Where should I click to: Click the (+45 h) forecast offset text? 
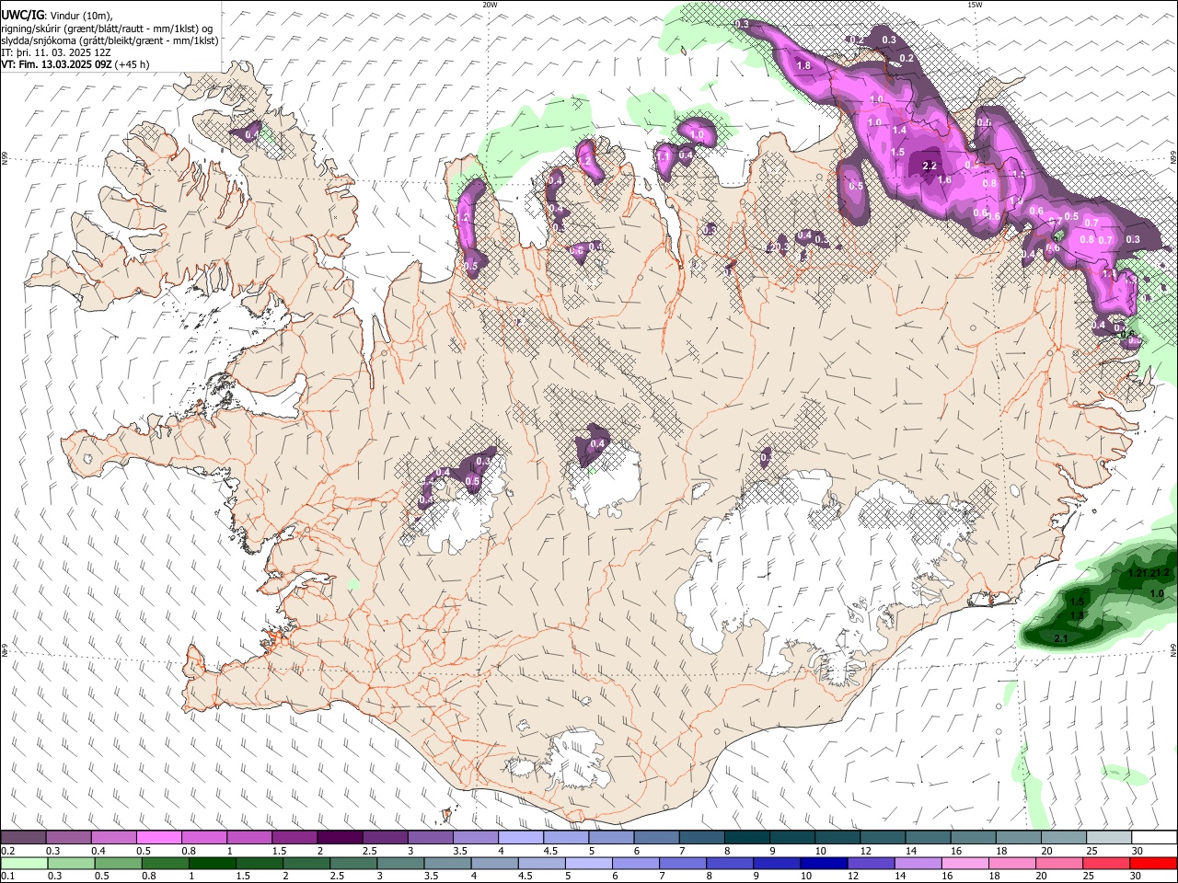(133, 64)
